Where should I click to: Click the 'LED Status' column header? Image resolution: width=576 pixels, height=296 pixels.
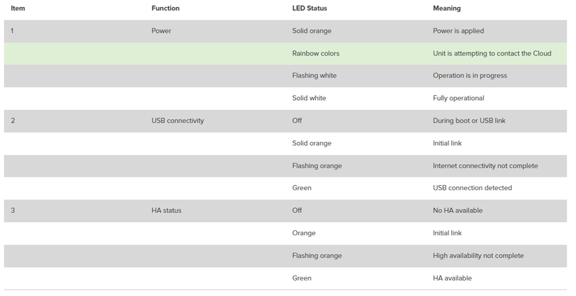[309, 9]
